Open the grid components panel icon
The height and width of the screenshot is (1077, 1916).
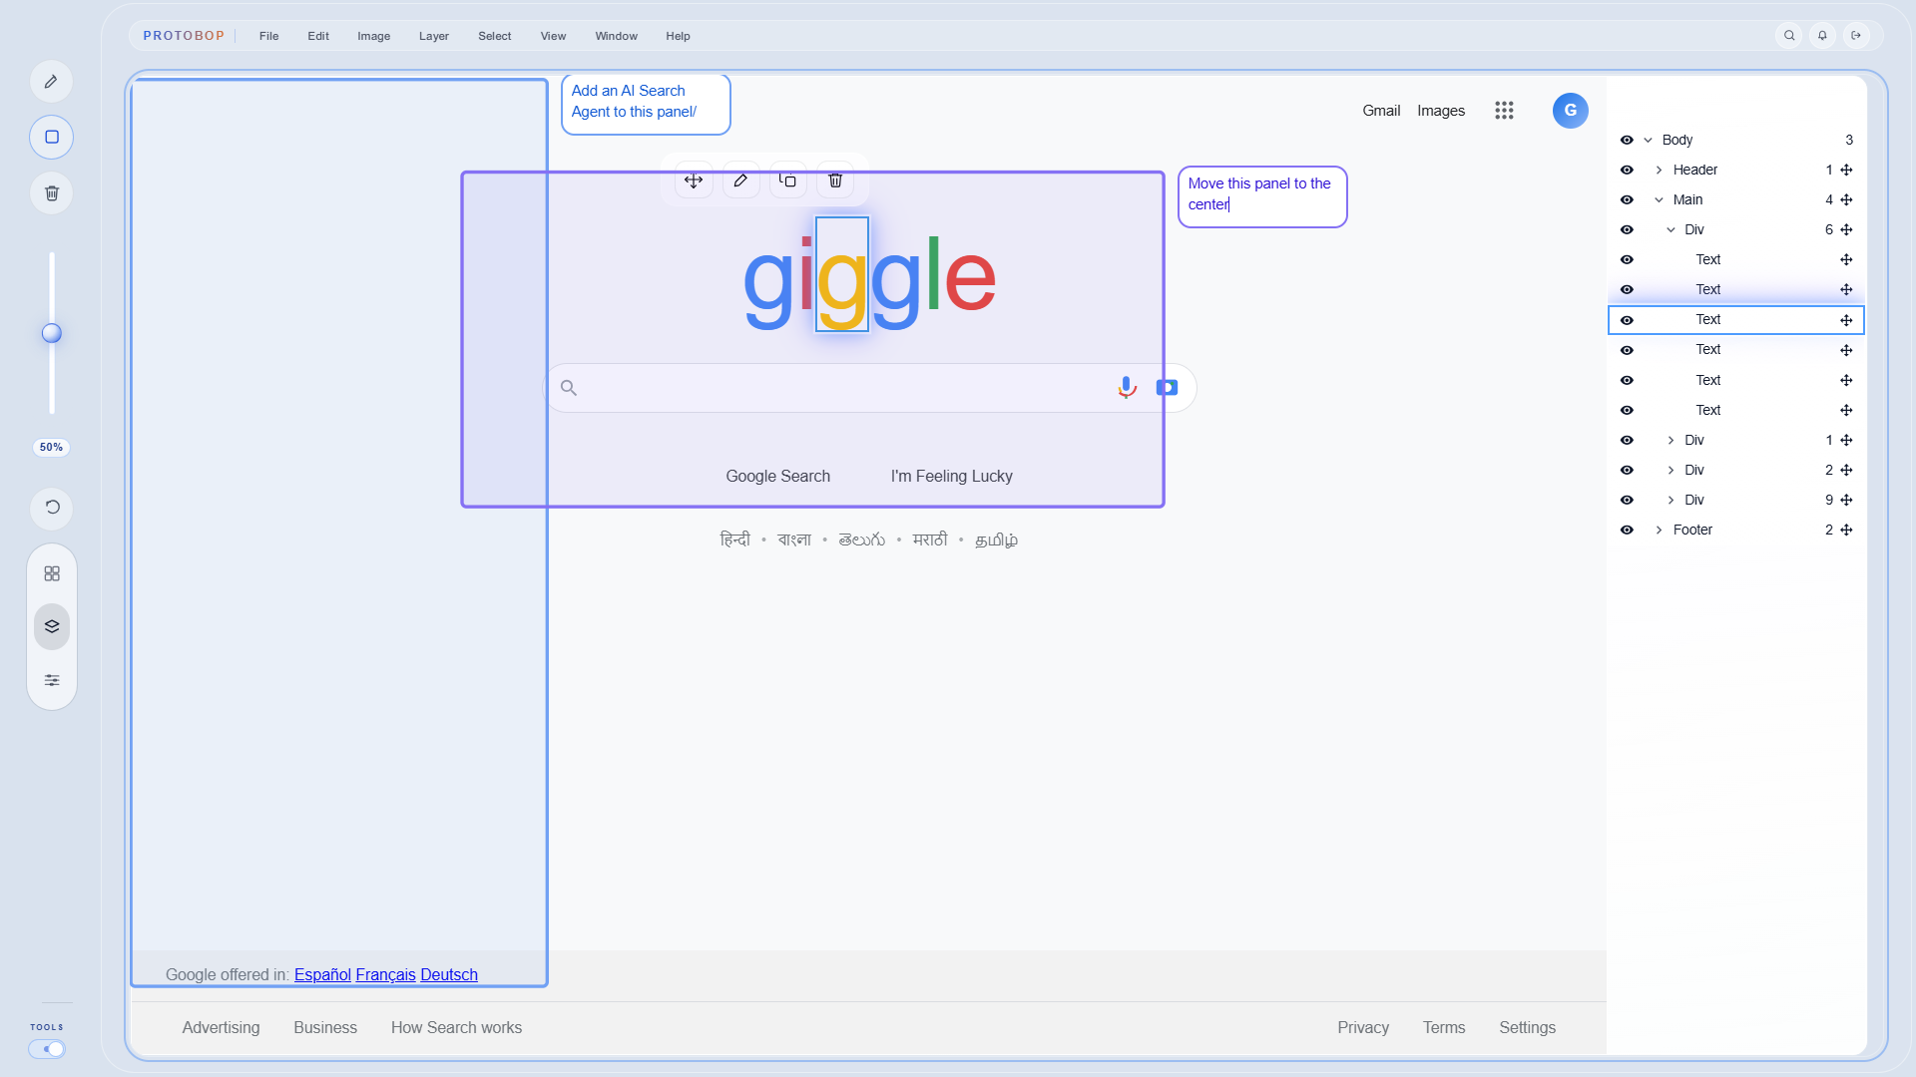(52, 573)
